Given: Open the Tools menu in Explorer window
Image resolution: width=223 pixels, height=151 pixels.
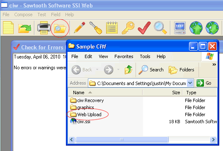Looking at the screenshot, I should pos(145,56).
